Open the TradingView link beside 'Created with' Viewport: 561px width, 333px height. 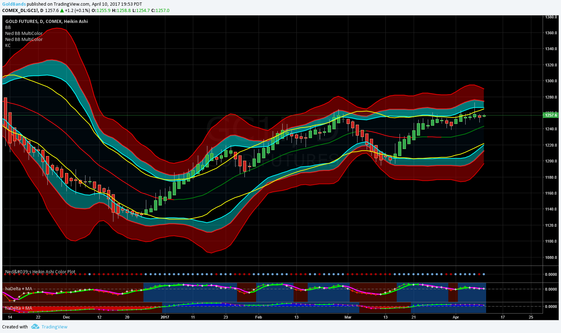(x=54, y=327)
